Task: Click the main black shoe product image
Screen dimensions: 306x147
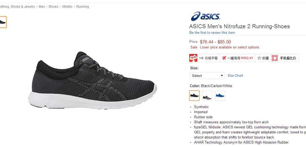Action: pos(92,80)
